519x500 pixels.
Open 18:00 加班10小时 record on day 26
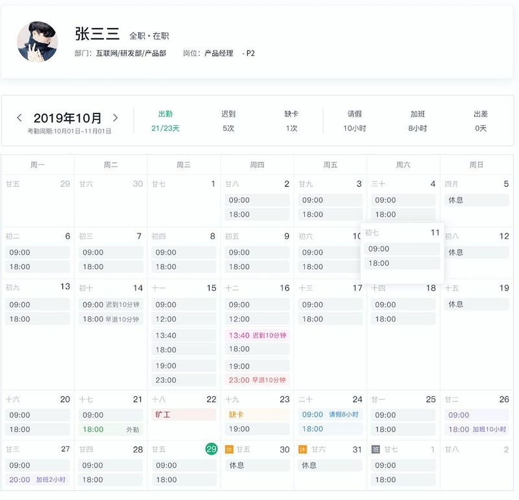click(x=477, y=429)
